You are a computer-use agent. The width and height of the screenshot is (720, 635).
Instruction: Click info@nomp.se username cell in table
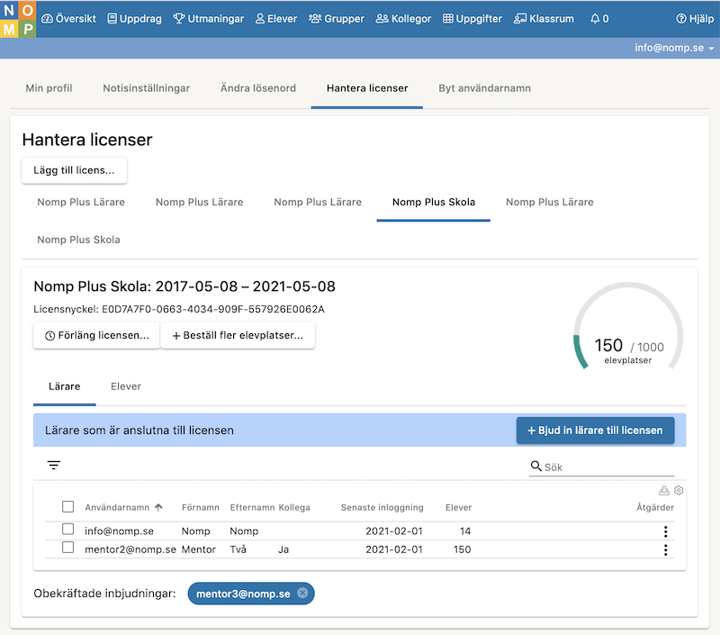[x=119, y=531]
